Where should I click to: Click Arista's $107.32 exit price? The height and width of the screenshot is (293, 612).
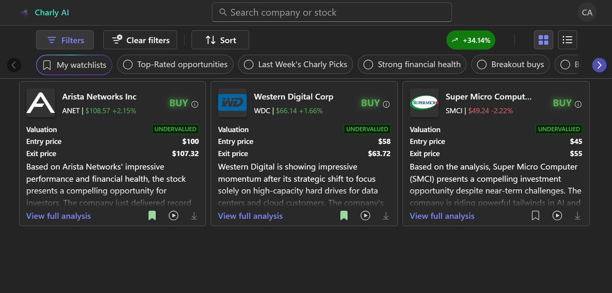[185, 154]
